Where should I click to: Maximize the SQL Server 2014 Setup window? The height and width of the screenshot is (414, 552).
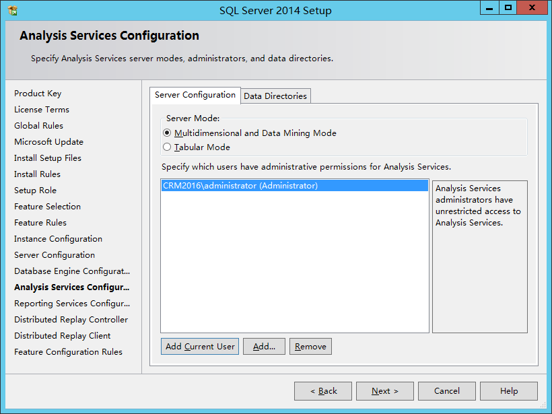[508, 8]
